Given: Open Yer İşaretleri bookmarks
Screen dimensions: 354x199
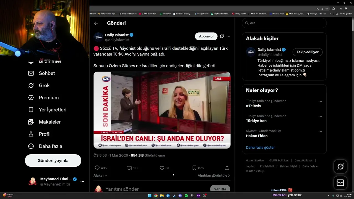Looking at the screenshot, I should (x=47, y=110).
